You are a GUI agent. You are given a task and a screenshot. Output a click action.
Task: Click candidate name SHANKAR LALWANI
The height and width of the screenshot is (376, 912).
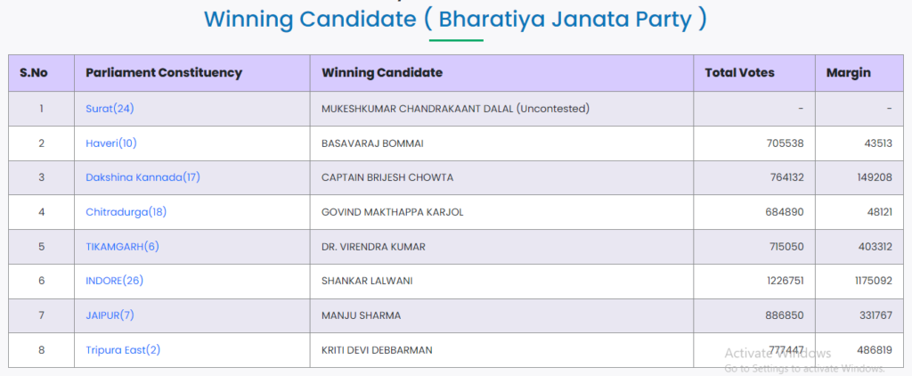[x=367, y=281]
